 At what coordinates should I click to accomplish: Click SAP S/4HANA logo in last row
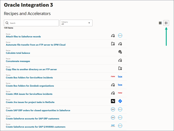click(x=113, y=126)
